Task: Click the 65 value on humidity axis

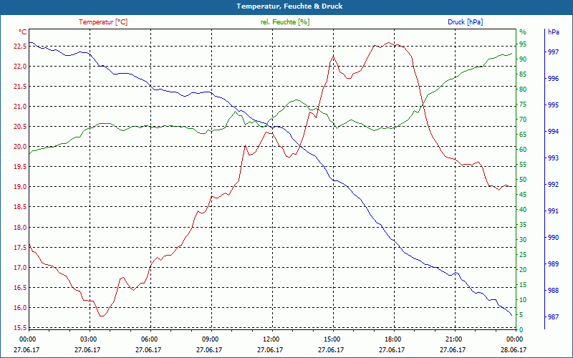Action: tap(524, 135)
